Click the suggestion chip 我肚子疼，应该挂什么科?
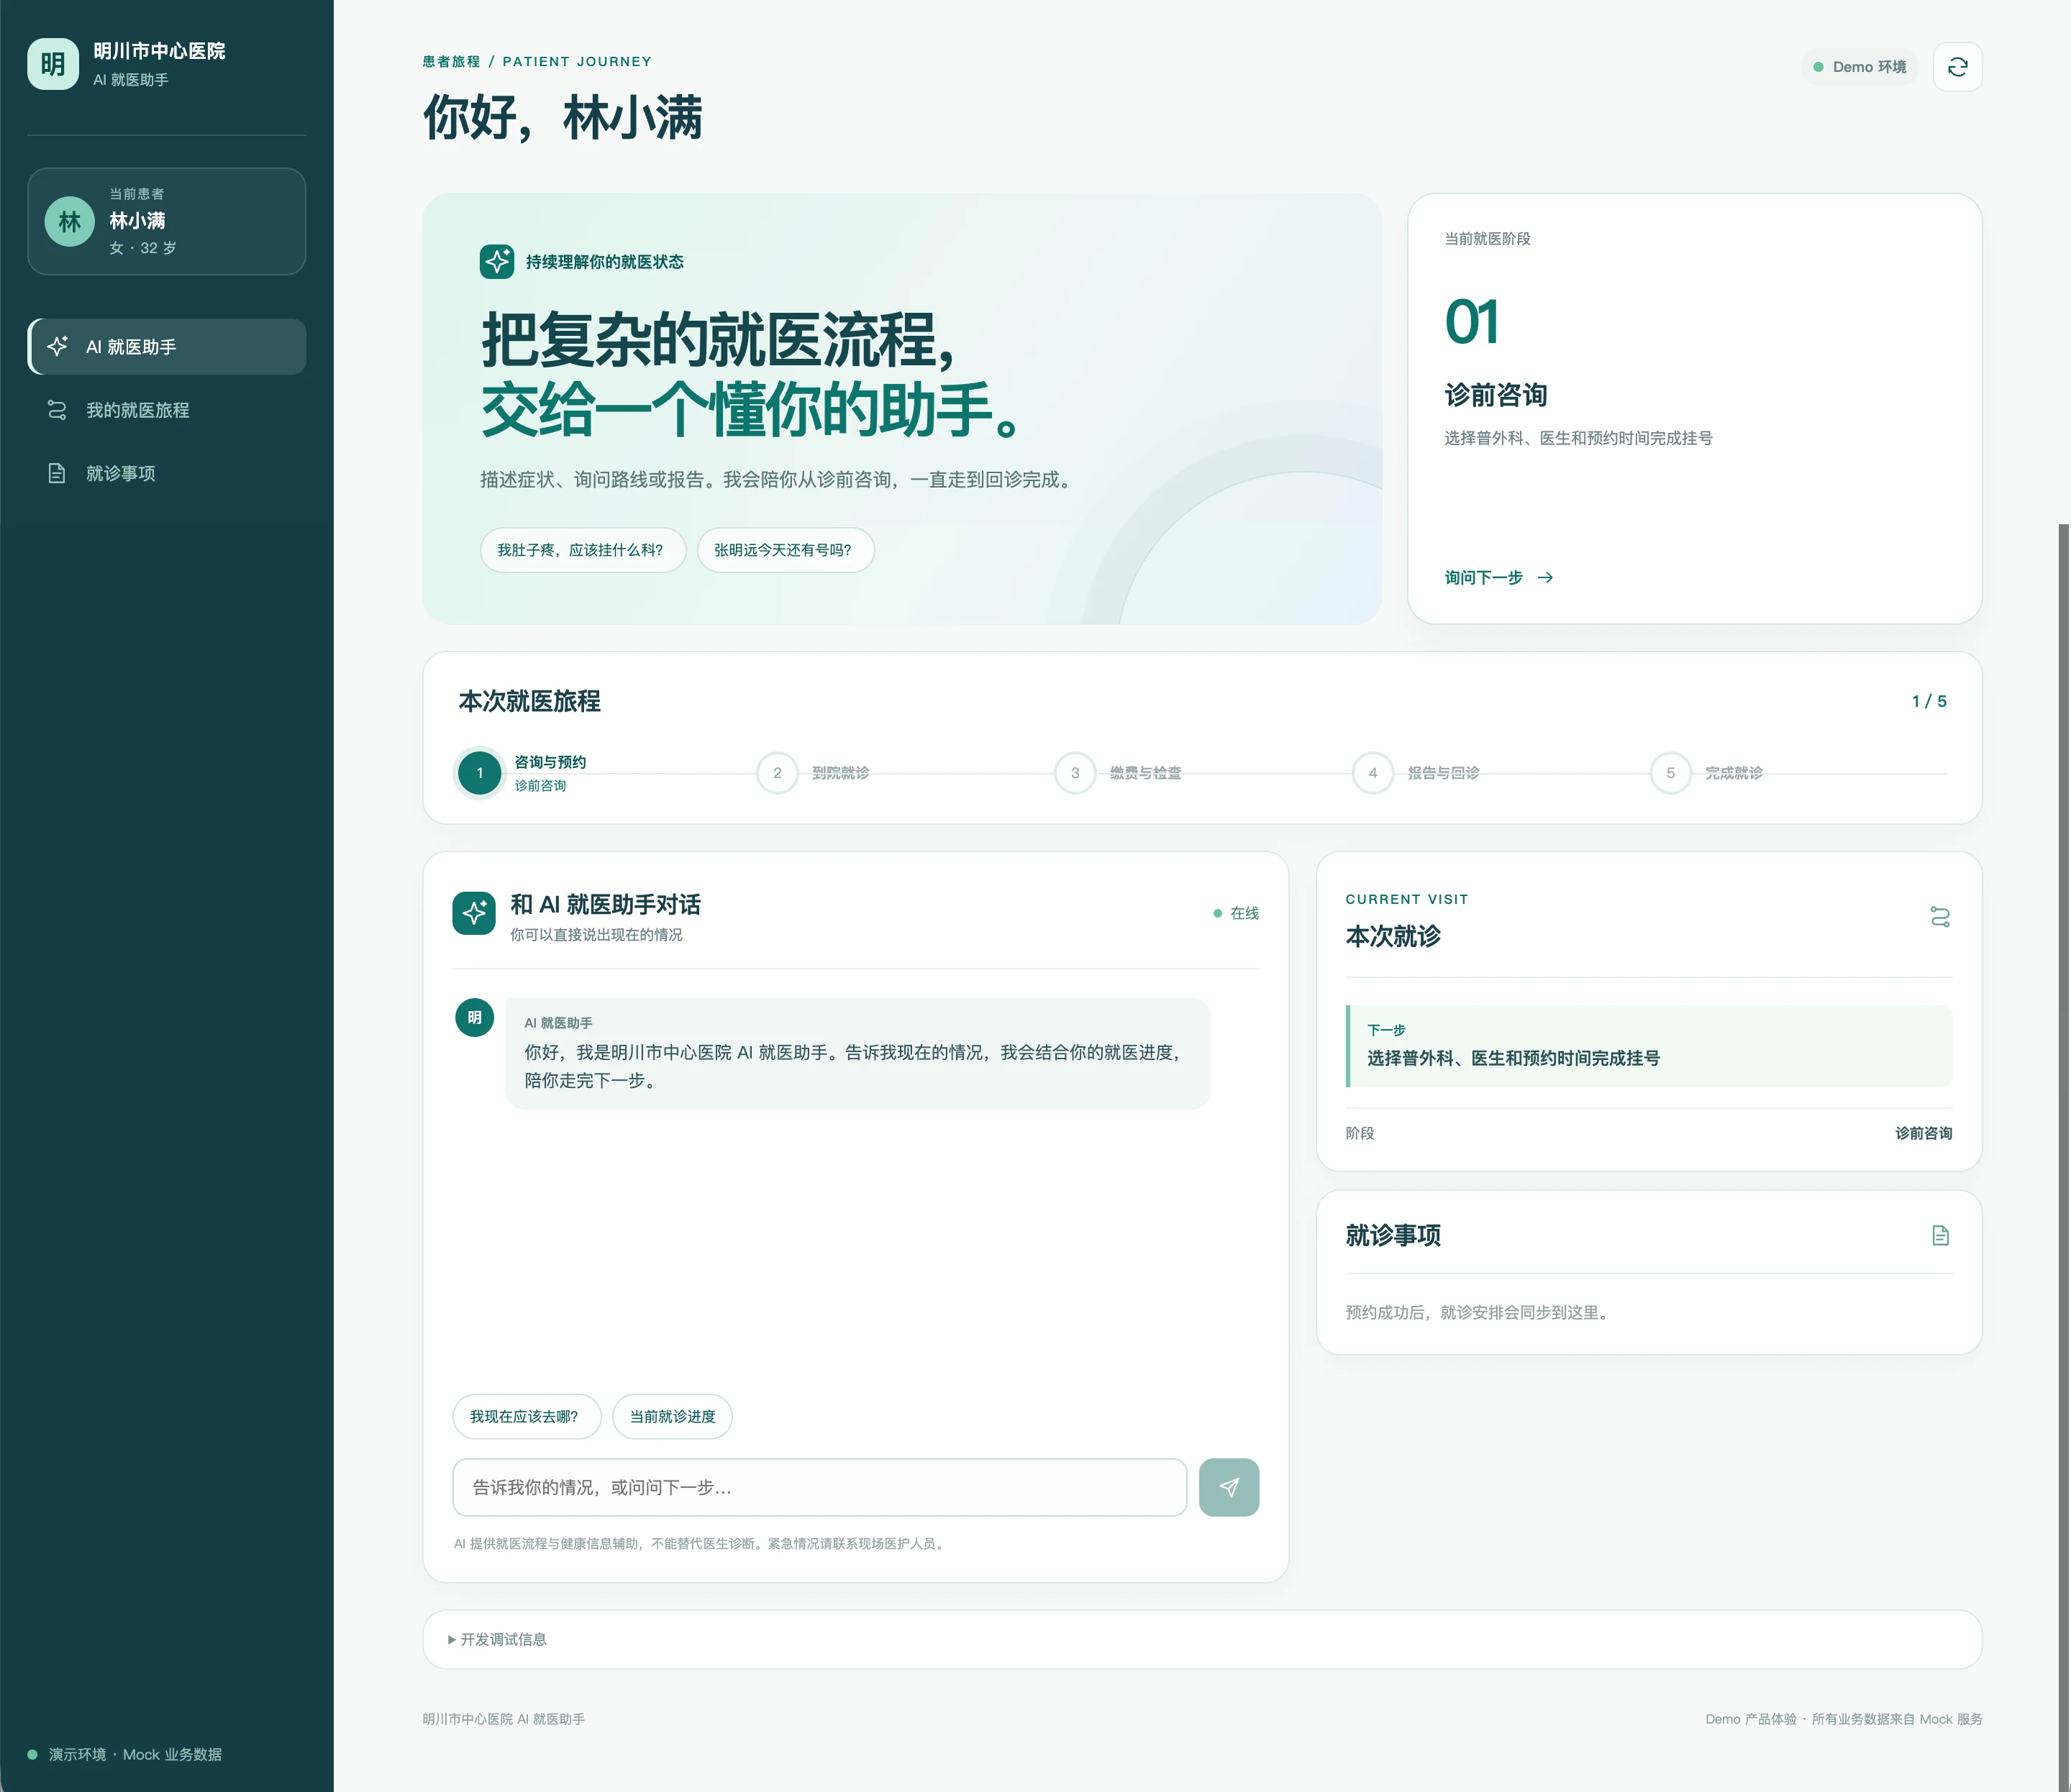This screenshot has width=2071, height=1792. pyautogui.click(x=582, y=550)
